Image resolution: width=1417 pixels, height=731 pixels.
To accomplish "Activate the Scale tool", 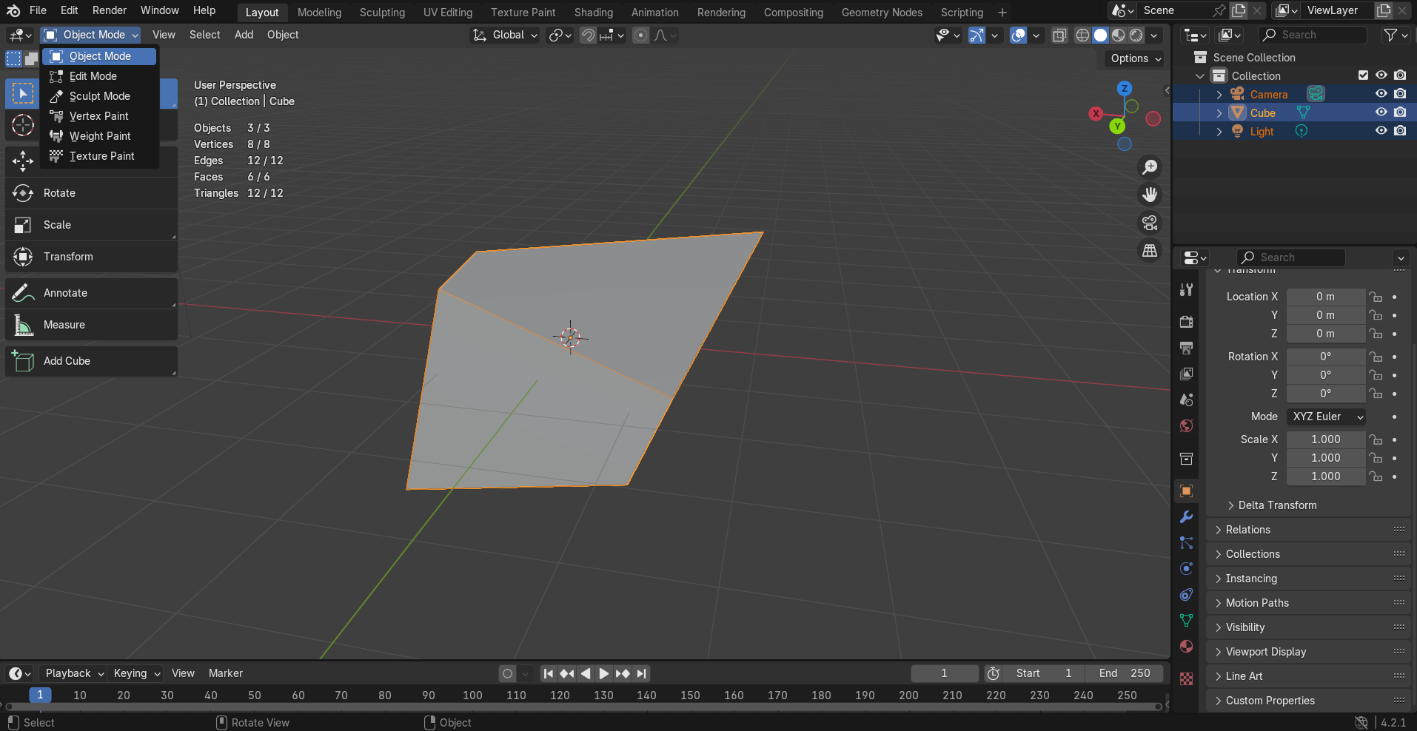I will click(91, 225).
